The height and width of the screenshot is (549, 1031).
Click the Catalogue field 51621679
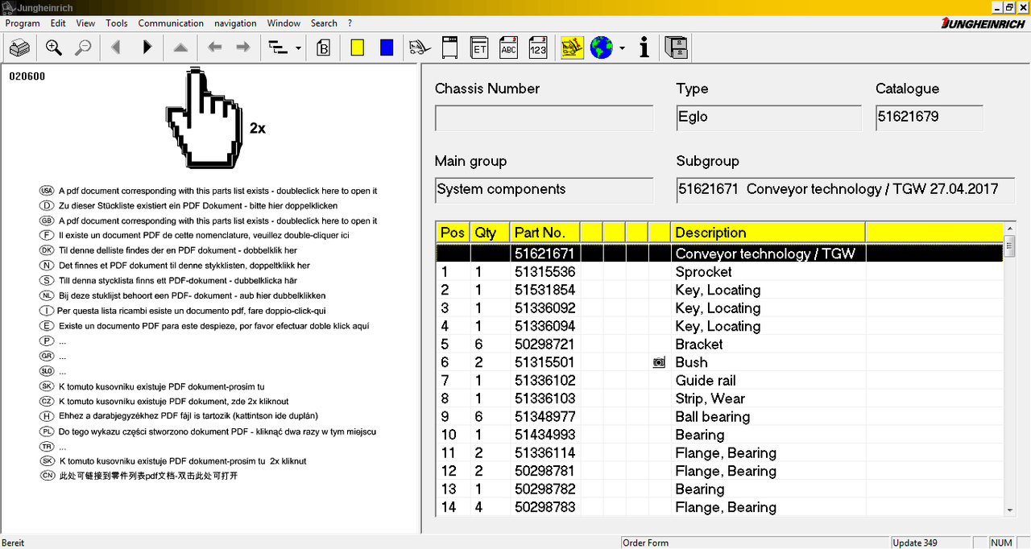[x=930, y=118]
